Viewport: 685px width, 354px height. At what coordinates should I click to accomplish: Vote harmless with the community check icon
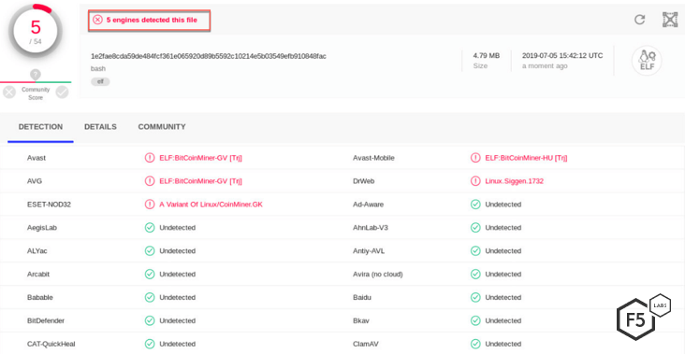click(x=62, y=92)
